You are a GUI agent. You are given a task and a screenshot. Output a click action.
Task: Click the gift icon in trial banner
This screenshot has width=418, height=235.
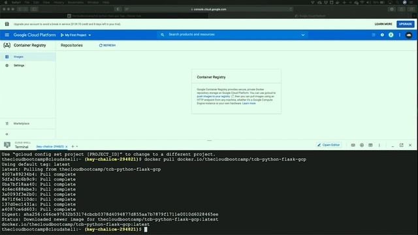7,24
